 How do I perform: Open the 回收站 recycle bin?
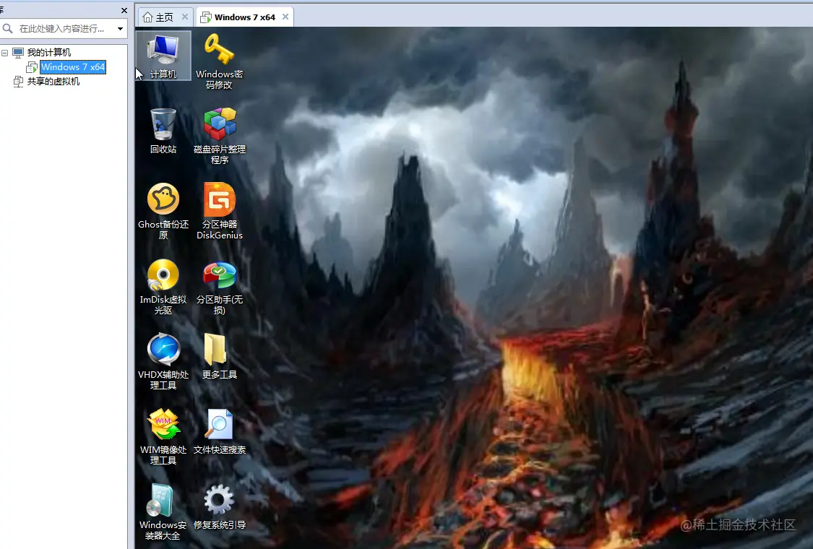tap(163, 131)
